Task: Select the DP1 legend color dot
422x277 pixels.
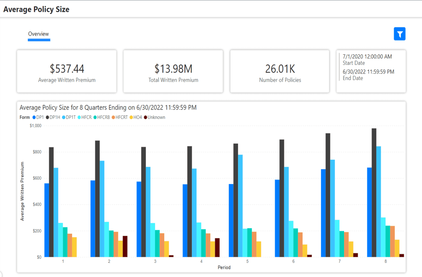Action: point(34,117)
